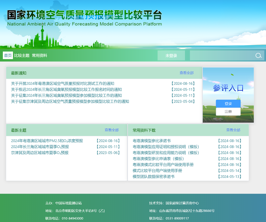Open notice on postponing 长三角 ozone registration
This screenshot has height=222, width=266.
pos(66,89)
